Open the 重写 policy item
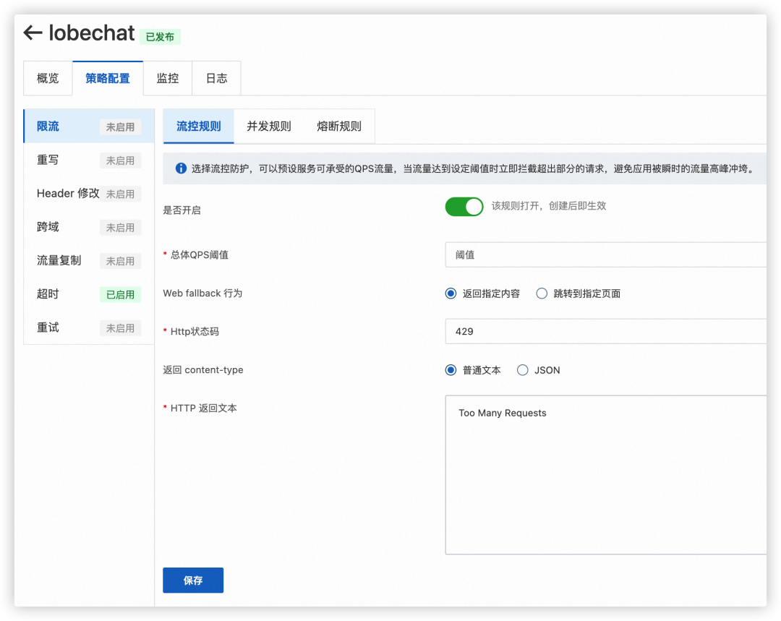This screenshot has width=781, height=621. coord(89,160)
